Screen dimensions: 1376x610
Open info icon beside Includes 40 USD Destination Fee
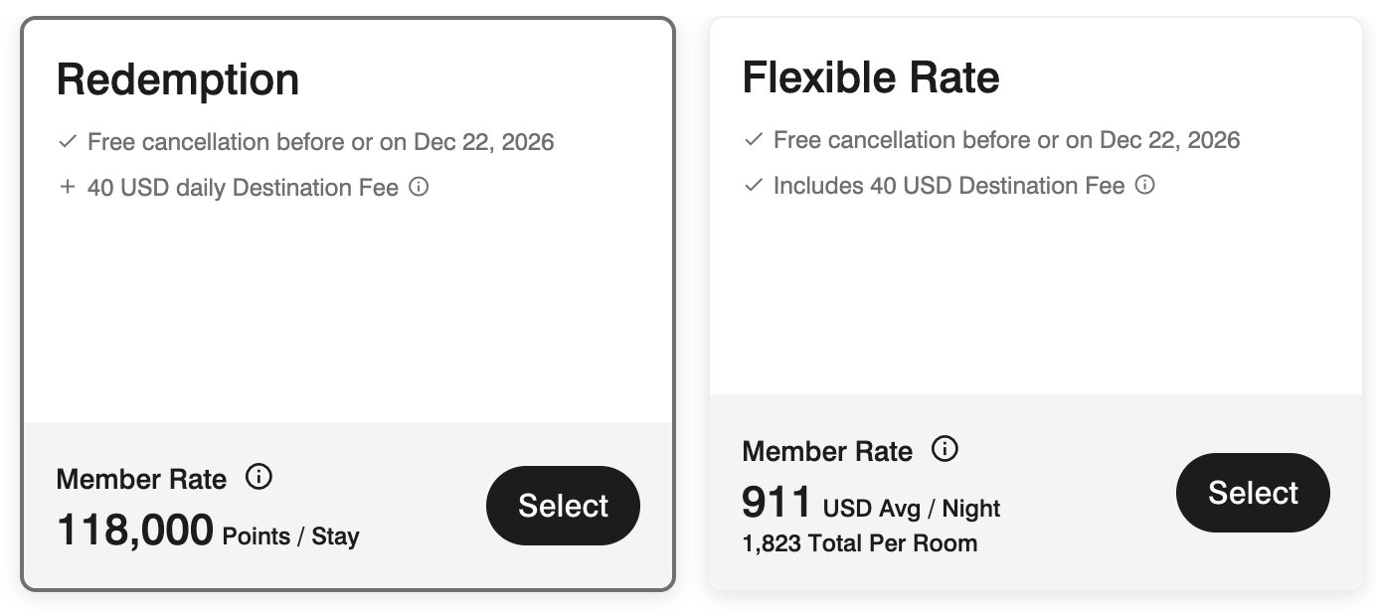point(1145,185)
